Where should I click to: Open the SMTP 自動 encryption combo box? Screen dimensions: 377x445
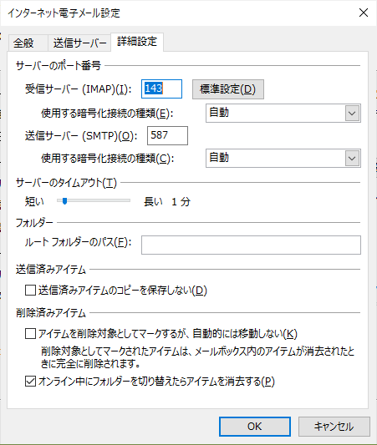pyautogui.click(x=283, y=158)
